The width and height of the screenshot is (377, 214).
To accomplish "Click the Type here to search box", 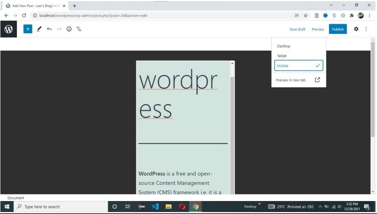I will click(x=61, y=207).
